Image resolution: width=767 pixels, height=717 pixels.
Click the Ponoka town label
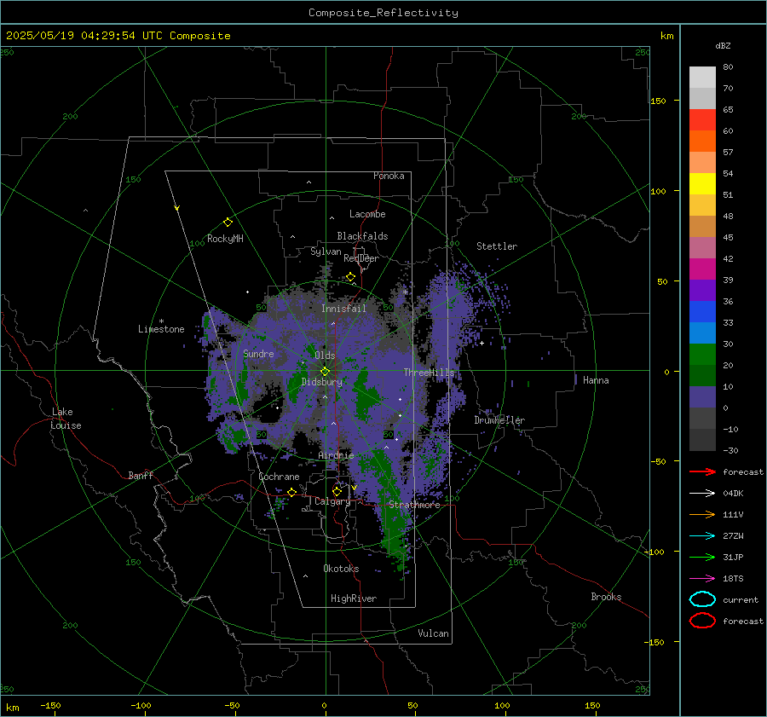(x=389, y=176)
